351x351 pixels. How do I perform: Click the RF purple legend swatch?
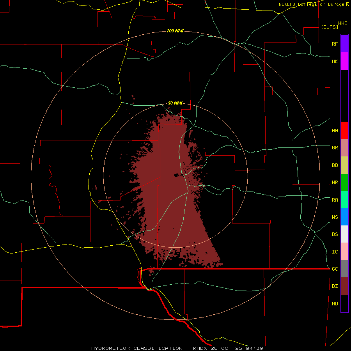coord(344,44)
